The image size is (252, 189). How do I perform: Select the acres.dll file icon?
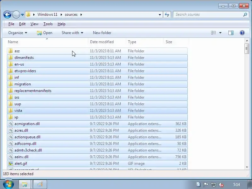(11, 130)
